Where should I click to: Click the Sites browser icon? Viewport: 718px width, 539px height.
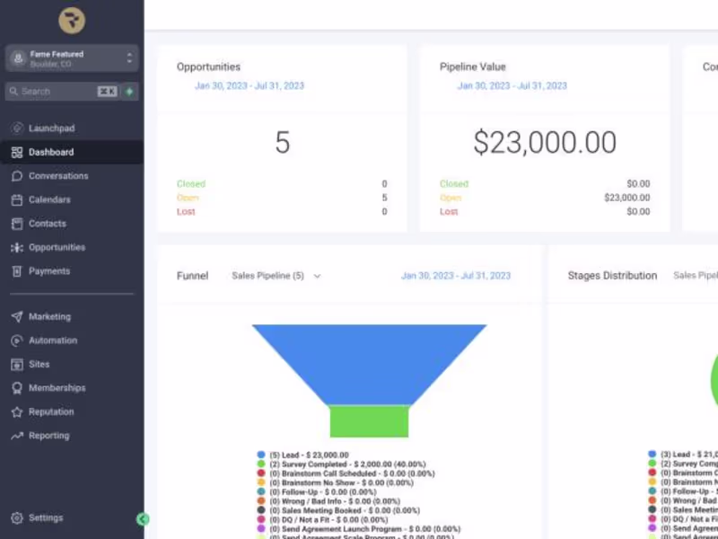tap(17, 365)
